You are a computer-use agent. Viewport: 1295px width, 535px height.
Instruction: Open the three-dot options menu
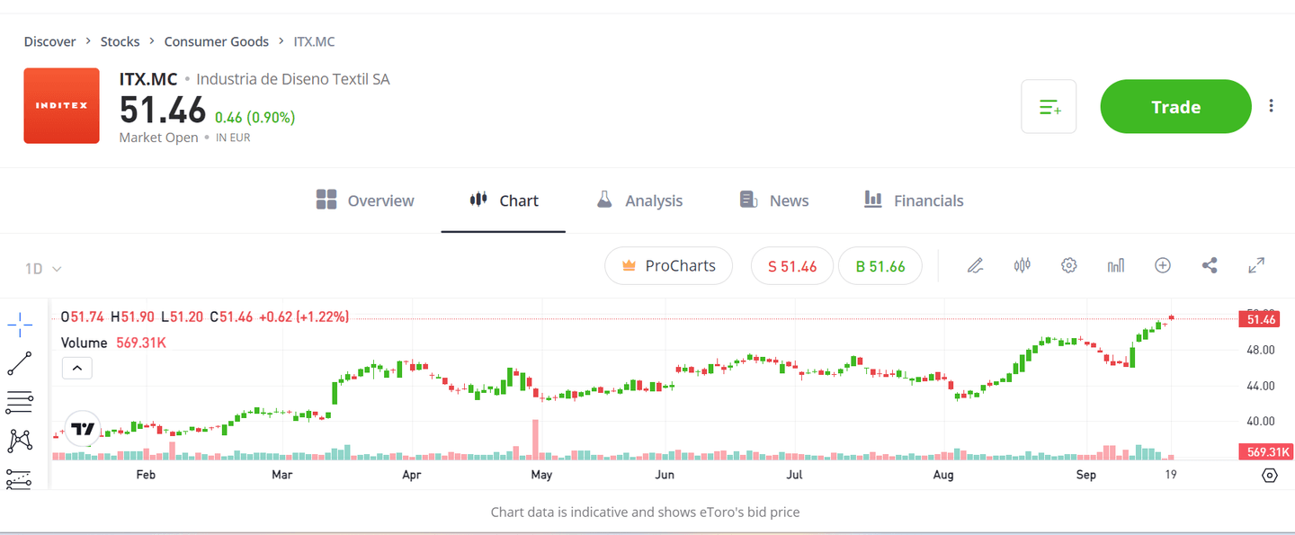(x=1271, y=105)
